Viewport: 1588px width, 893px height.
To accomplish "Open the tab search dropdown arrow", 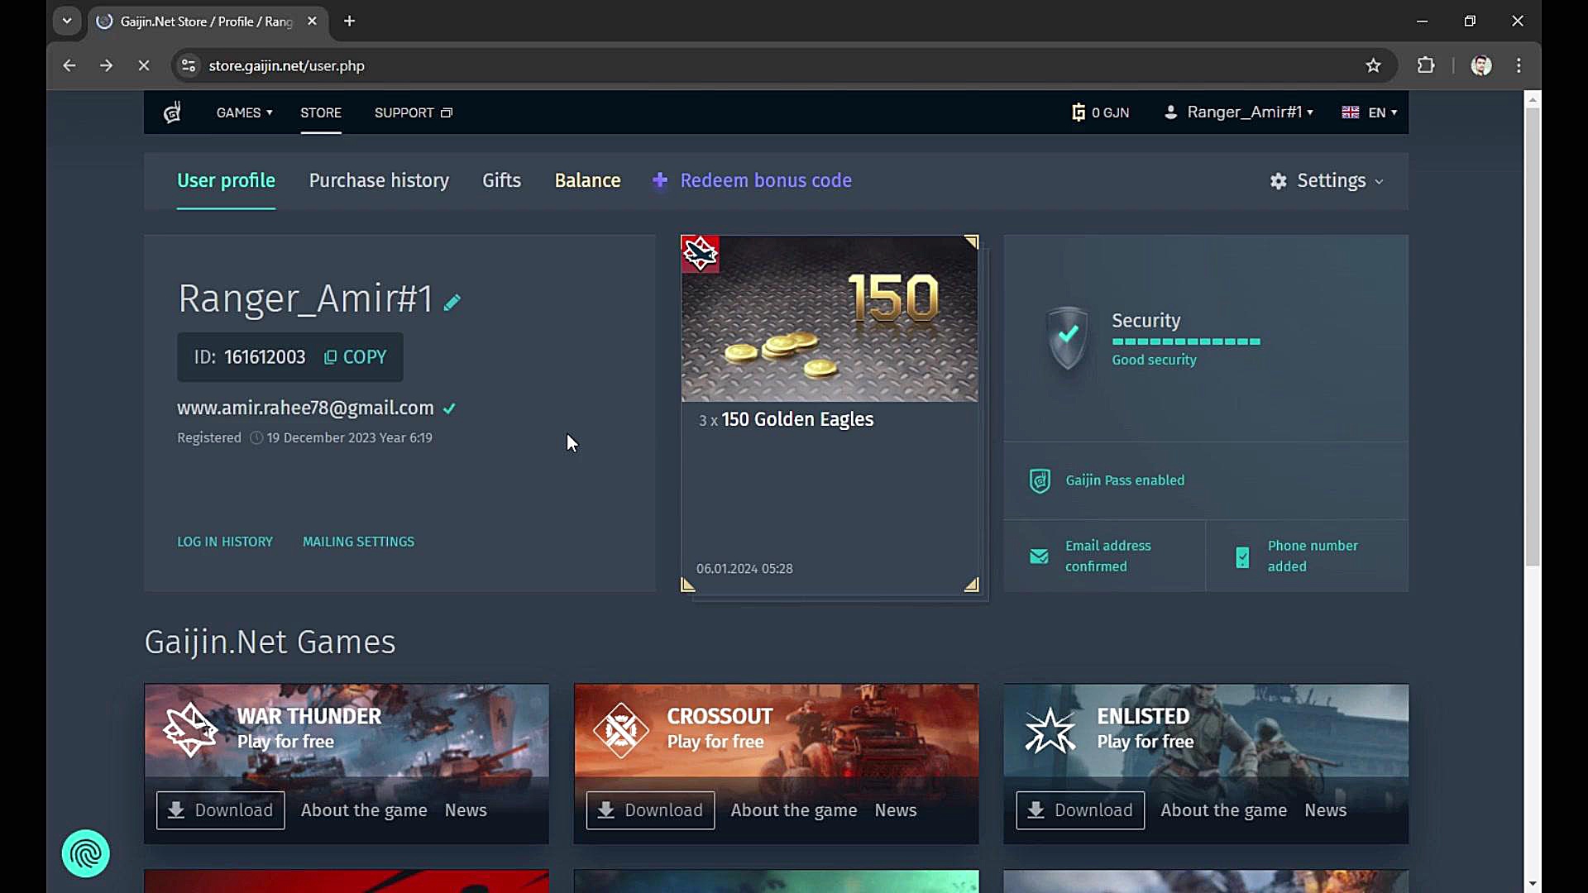I will coord(67,21).
